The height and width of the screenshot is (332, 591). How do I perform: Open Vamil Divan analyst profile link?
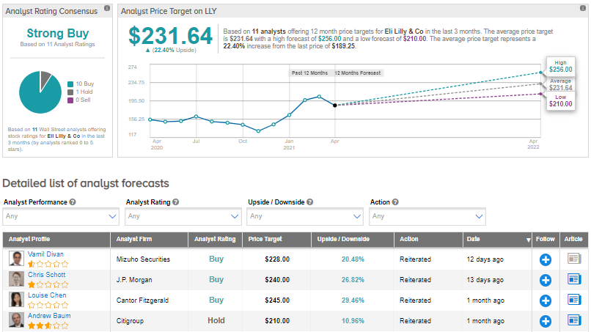[45, 254]
